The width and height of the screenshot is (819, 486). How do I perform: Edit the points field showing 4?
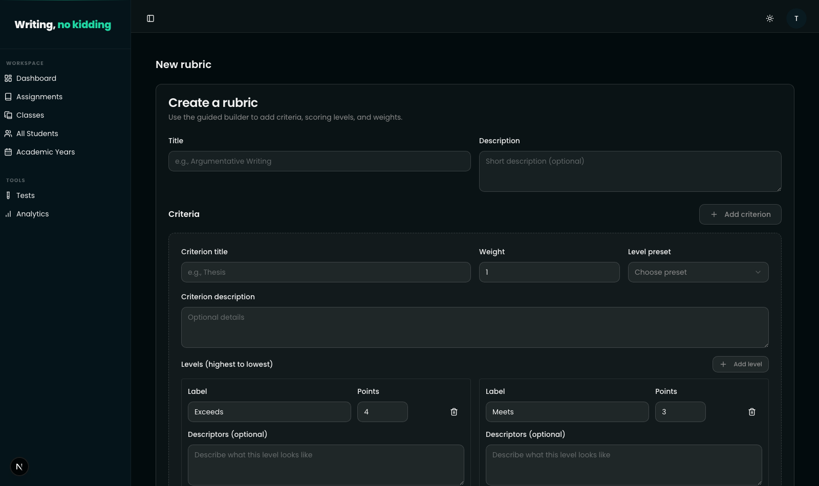382,412
